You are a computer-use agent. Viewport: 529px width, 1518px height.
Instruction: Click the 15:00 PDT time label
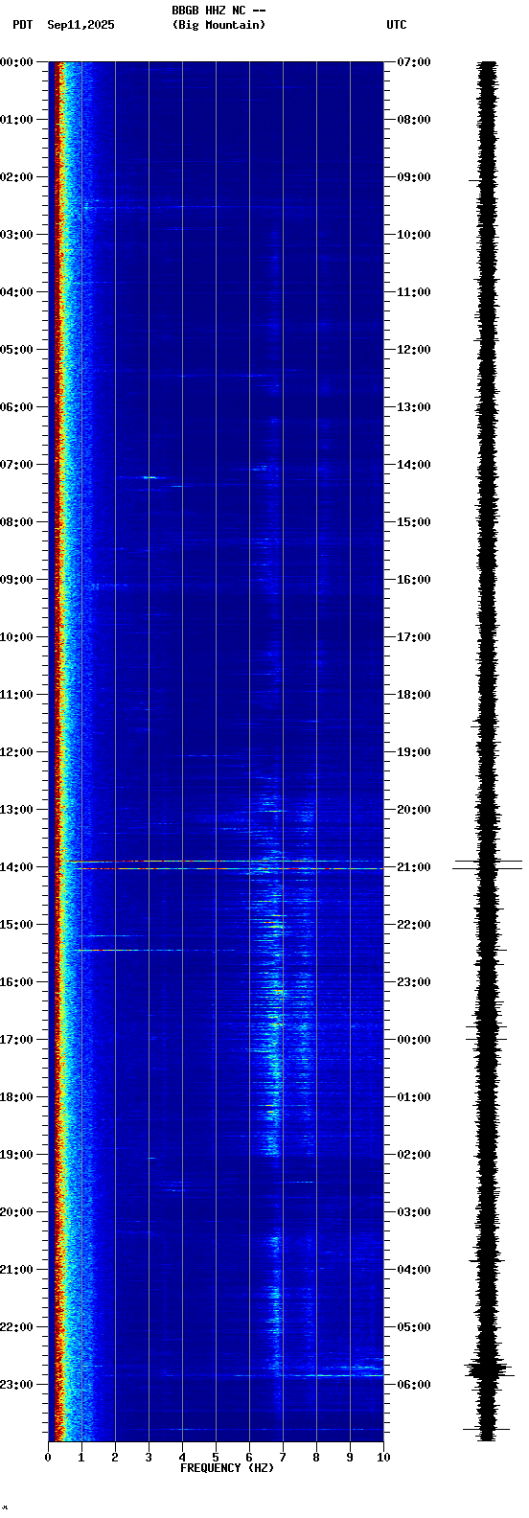click(x=17, y=925)
